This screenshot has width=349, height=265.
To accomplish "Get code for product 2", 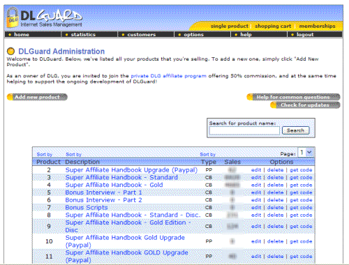I will [301, 170].
